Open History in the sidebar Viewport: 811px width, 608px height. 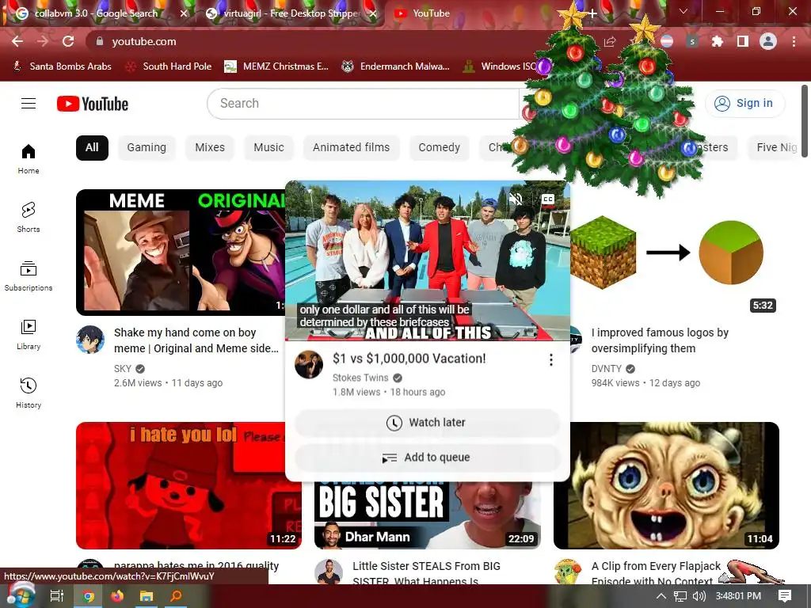[x=29, y=393]
